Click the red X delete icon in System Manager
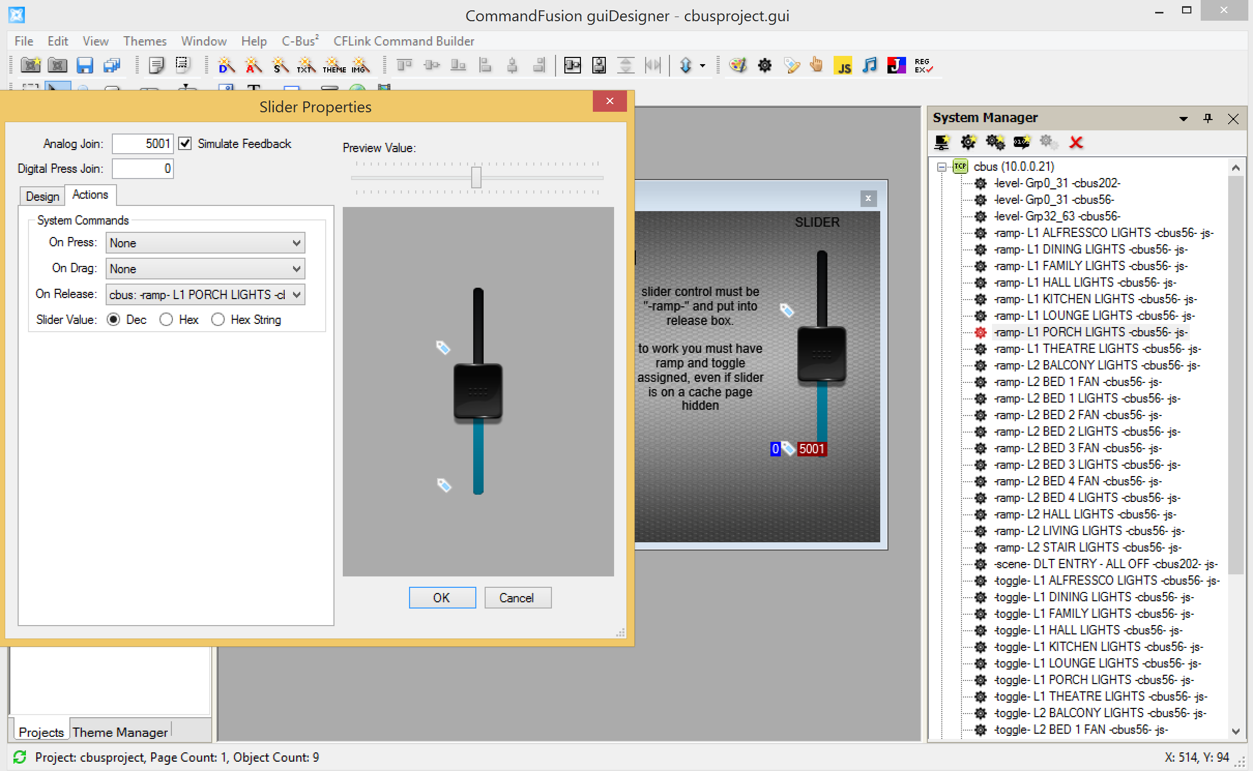The height and width of the screenshot is (771, 1253). click(1076, 142)
